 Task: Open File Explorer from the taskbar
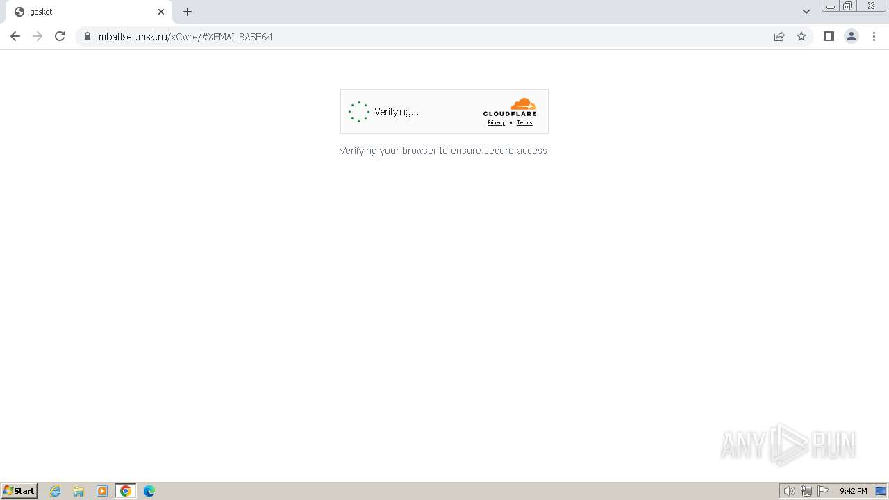pos(78,491)
